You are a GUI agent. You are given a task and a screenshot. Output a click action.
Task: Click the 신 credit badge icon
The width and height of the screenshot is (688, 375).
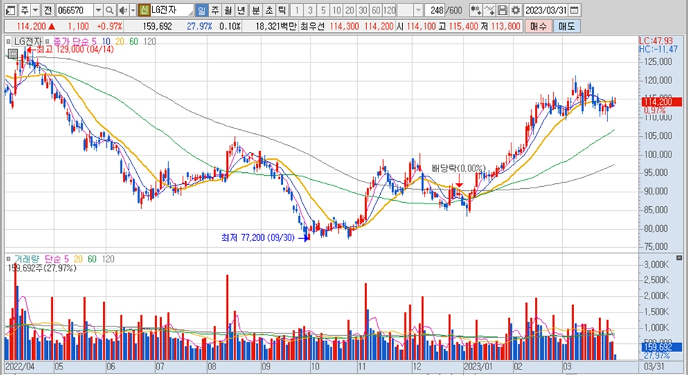tap(143, 10)
